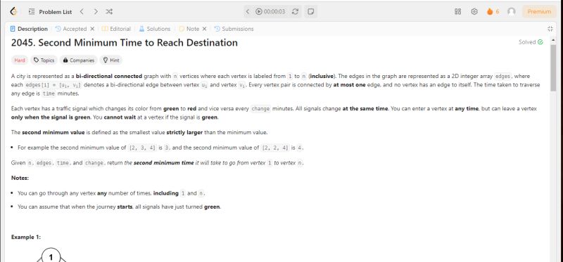Switch to the Note tab
The height and width of the screenshot is (262, 563).
(x=189, y=29)
